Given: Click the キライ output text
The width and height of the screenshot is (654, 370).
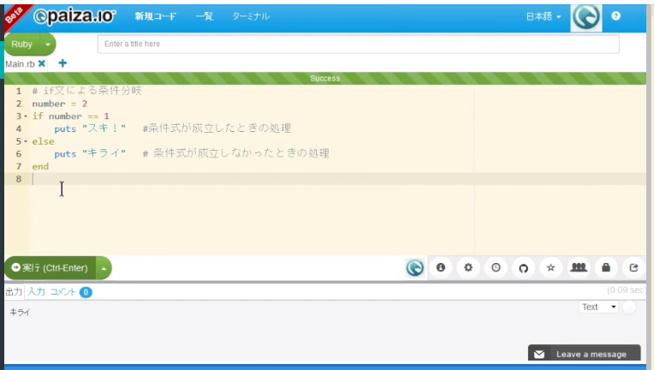Looking at the screenshot, I should tap(20, 312).
